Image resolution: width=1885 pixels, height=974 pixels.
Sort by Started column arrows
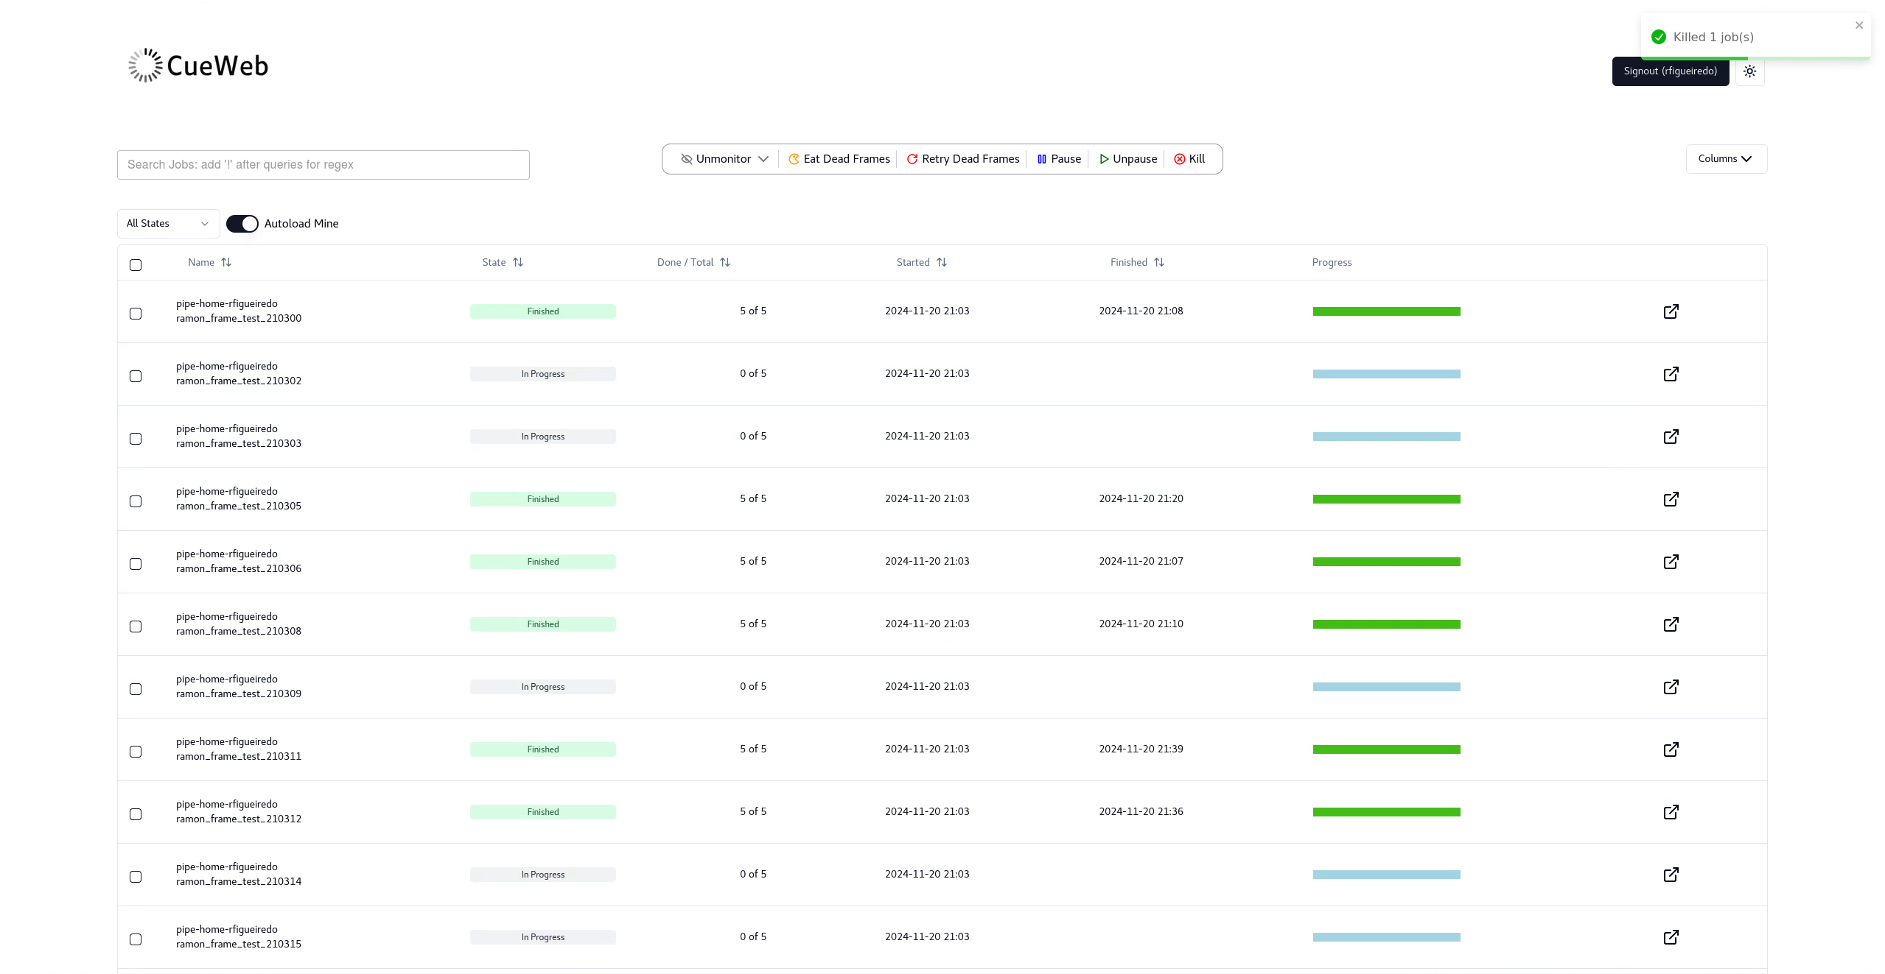coord(942,262)
